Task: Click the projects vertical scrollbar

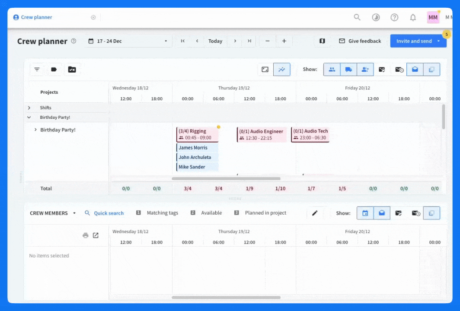Action: (x=444, y=116)
